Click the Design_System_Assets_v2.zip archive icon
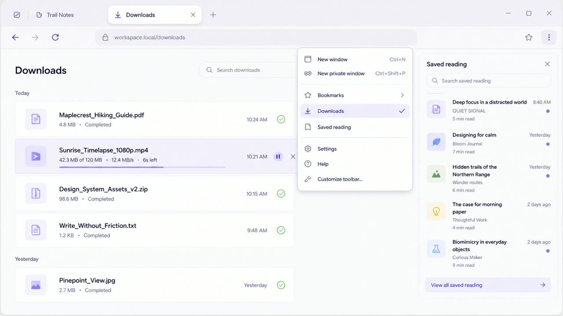Viewport: 563px width, 316px height. 36,193
